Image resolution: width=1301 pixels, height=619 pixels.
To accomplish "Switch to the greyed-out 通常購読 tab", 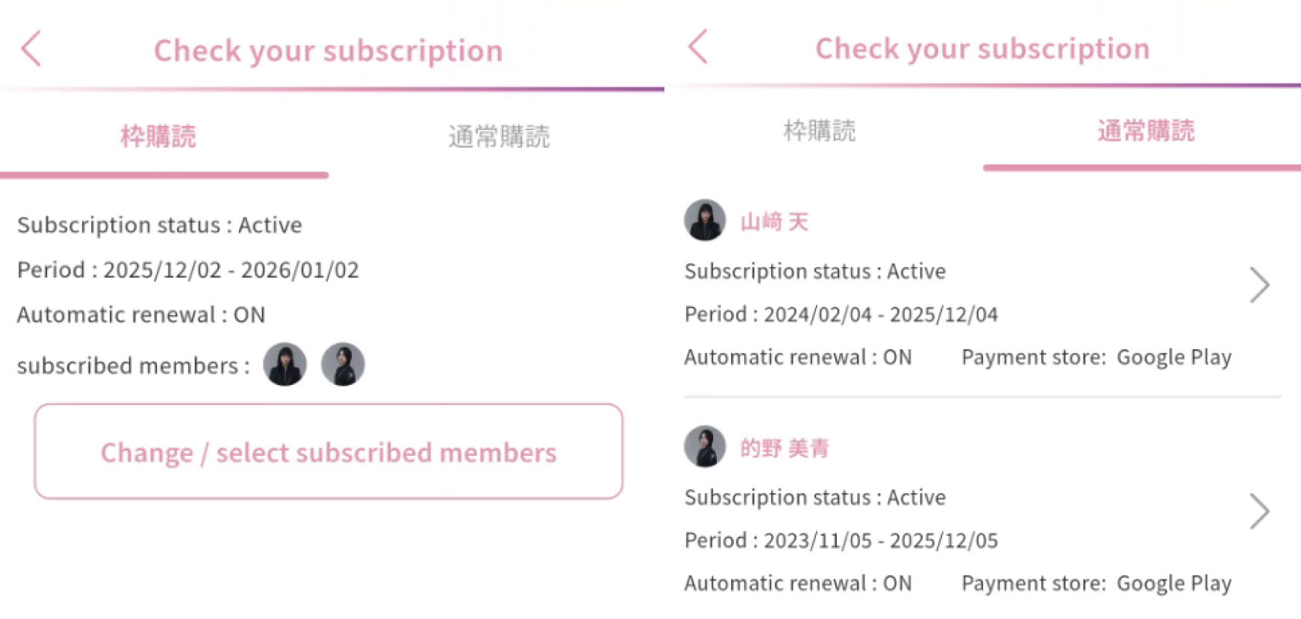I will pyautogui.click(x=499, y=137).
